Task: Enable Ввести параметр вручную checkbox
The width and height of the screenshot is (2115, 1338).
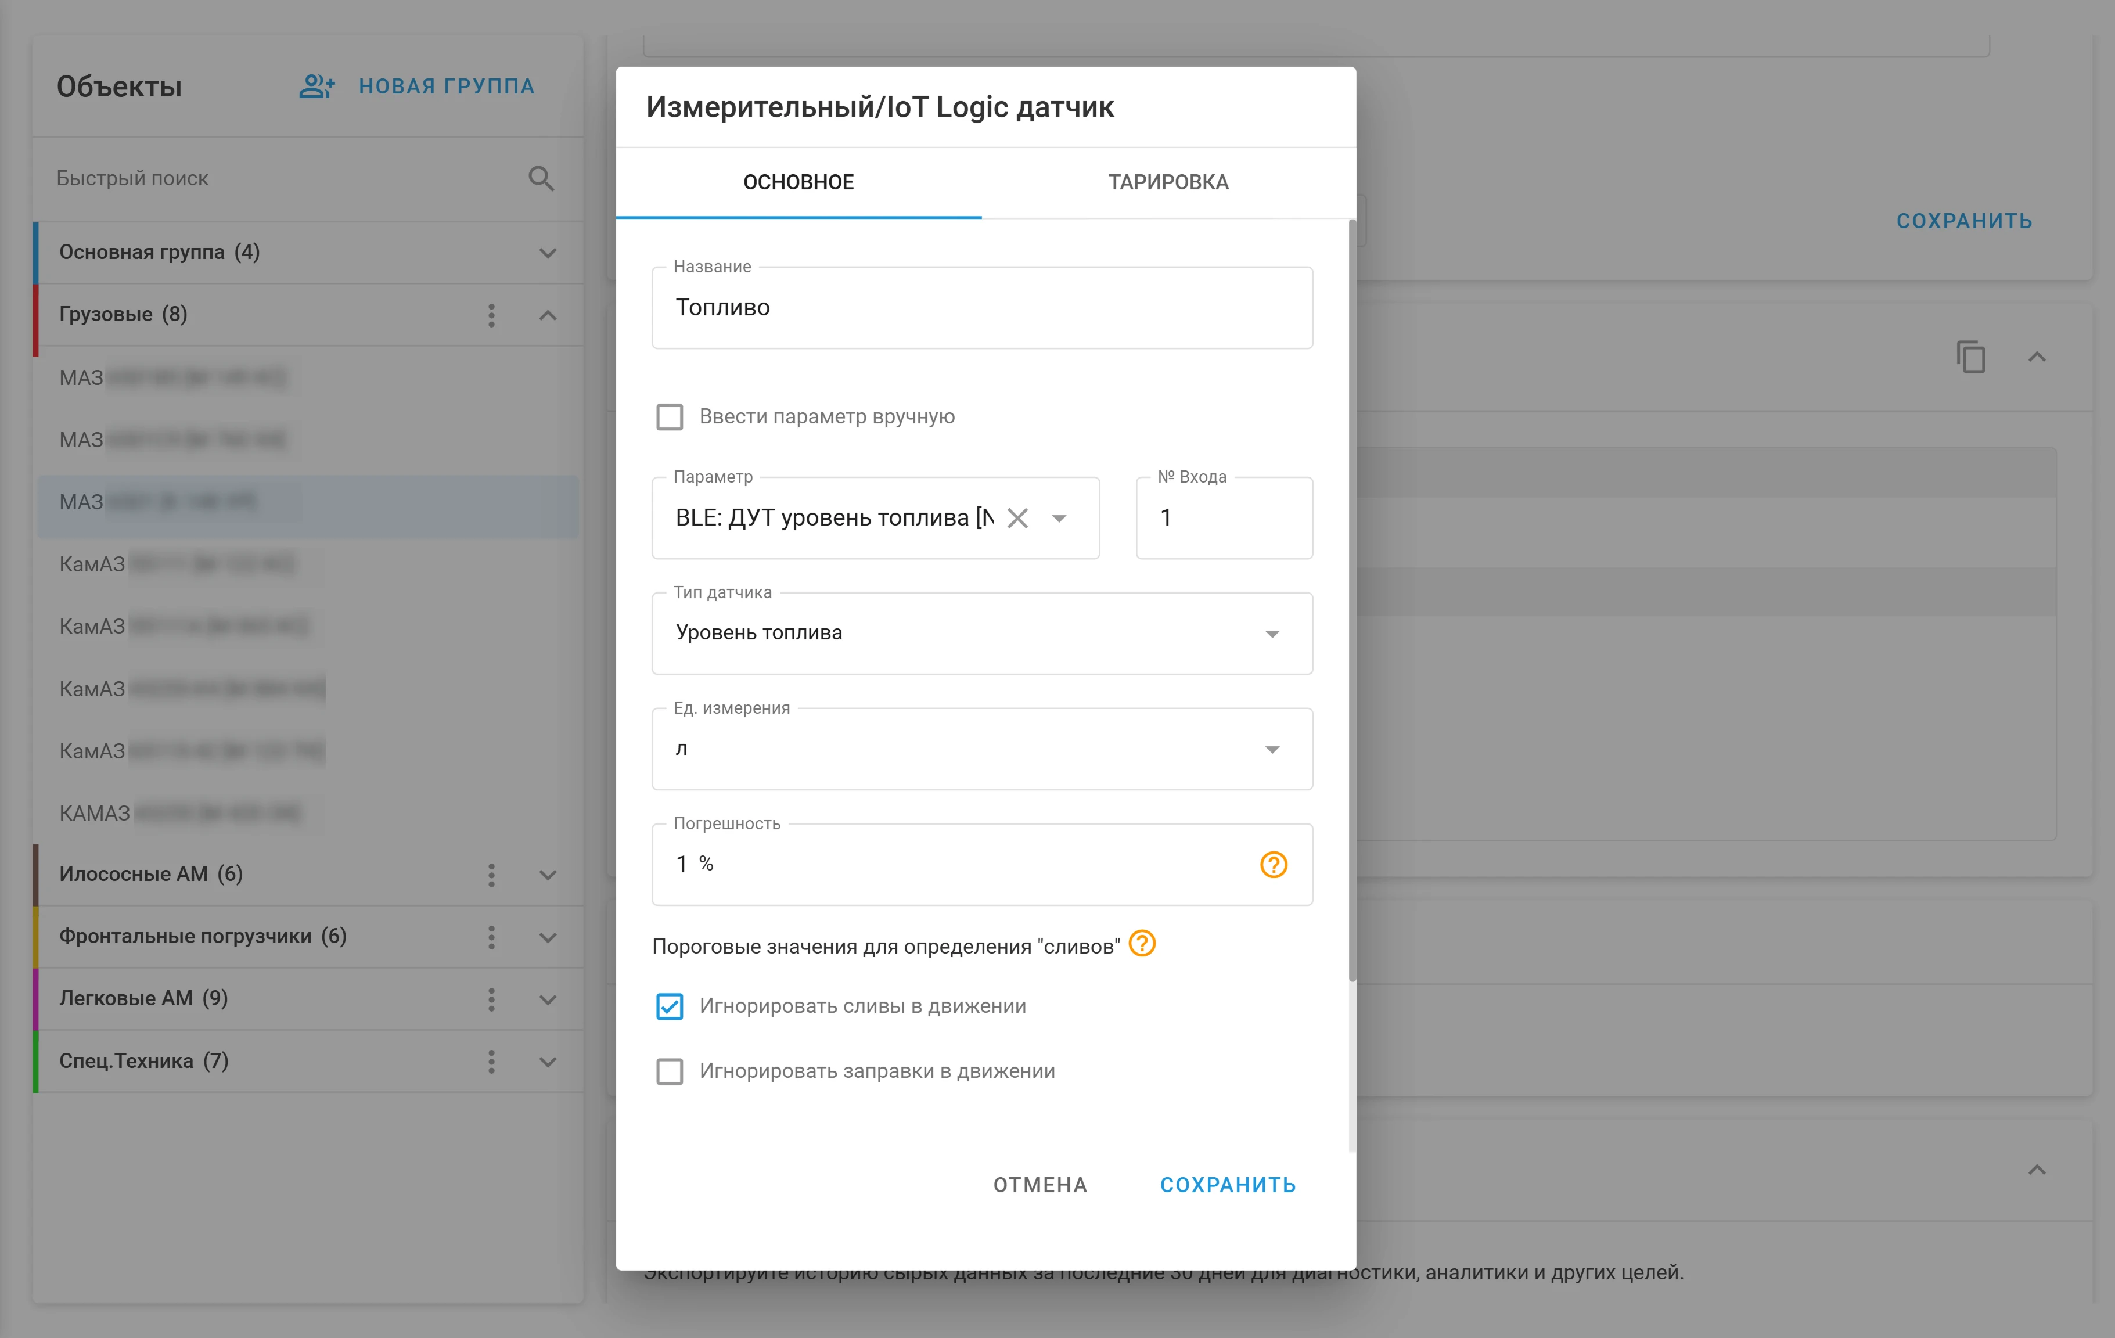Action: click(x=669, y=416)
